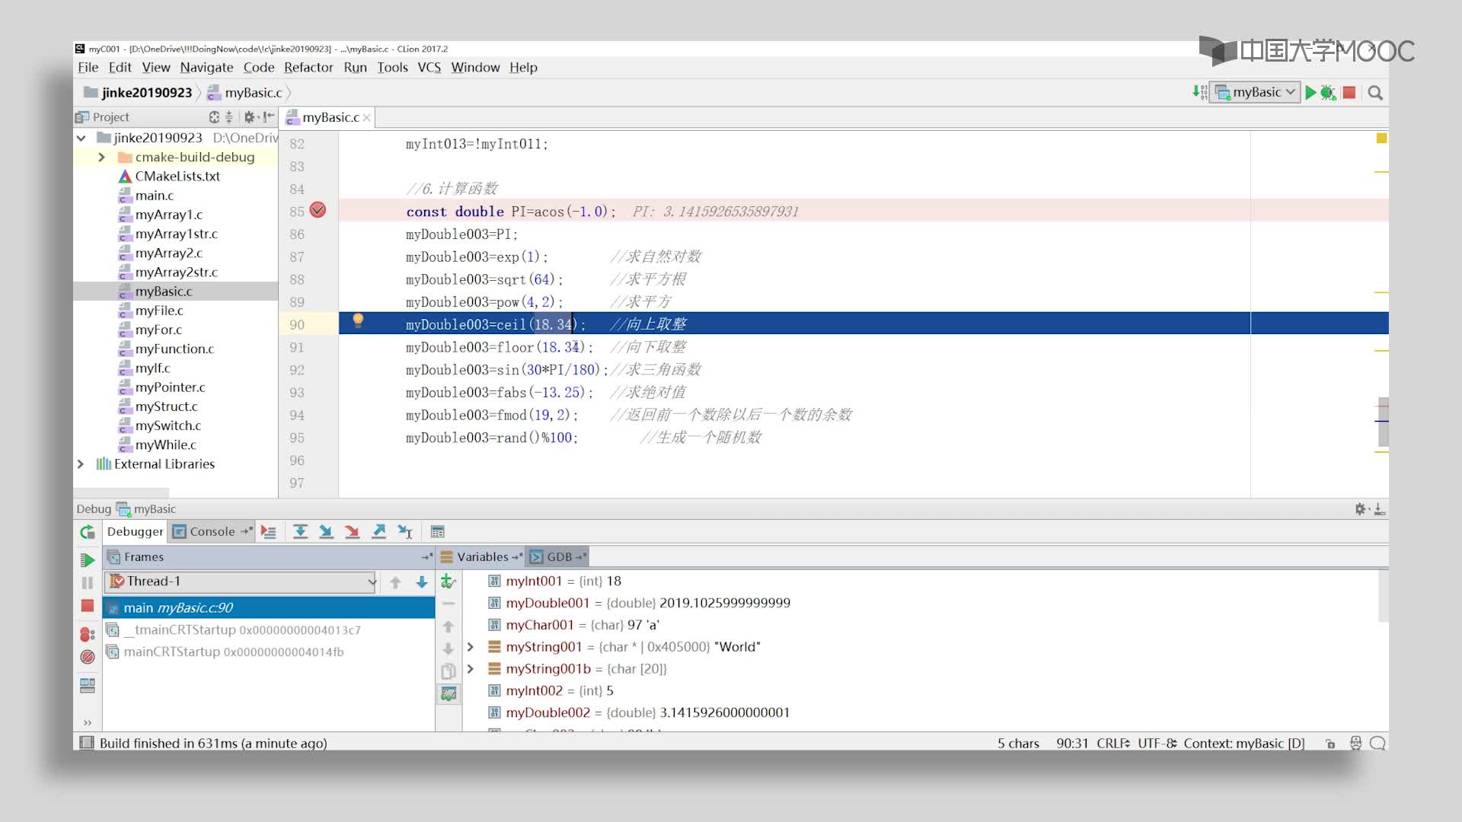Screen dimensions: 1462x822
Task: Open CMakeLists.txt in the project tree
Action: click(177, 177)
